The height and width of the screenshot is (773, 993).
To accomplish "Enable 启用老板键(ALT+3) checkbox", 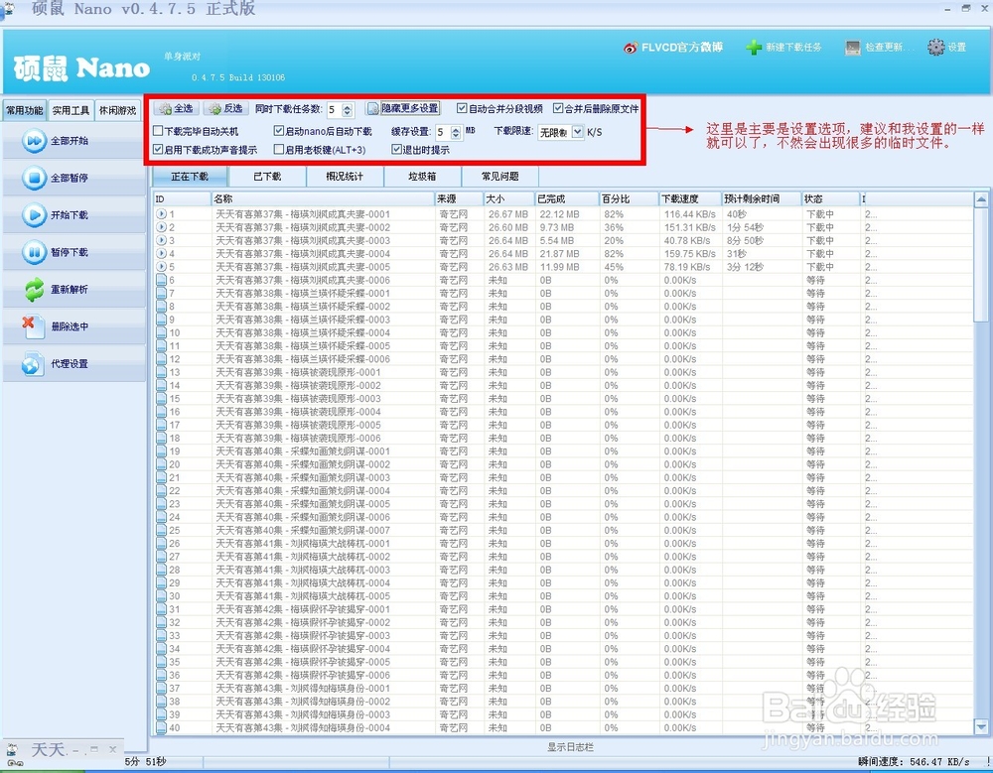I will point(279,150).
